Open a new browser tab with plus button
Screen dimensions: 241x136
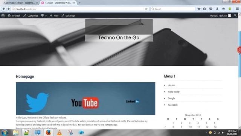click(x=80, y=3)
